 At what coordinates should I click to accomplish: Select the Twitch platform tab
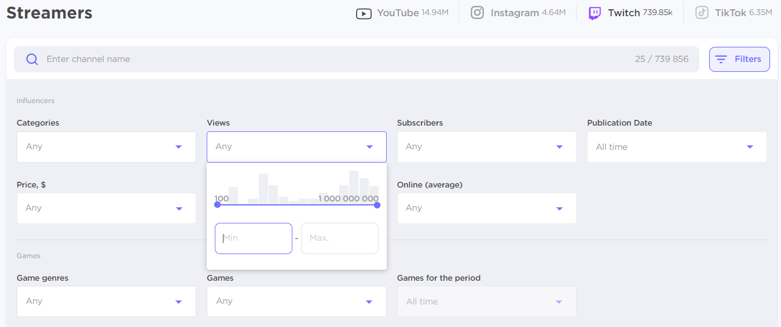pos(630,13)
